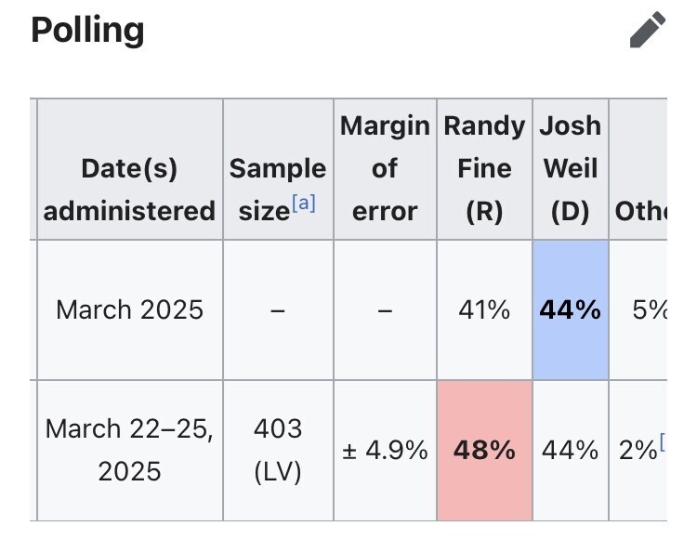The height and width of the screenshot is (539, 697).
Task: Click the ± 4.9% margin of error cell
Action: coord(385,451)
